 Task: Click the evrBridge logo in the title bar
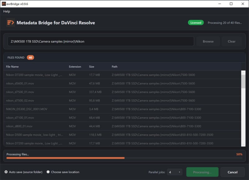coord(4,4)
